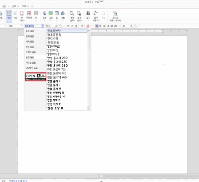Viewport: 199px width, 182px height.
Task: Choose the 한컴 백제 M font
Action: point(67,104)
